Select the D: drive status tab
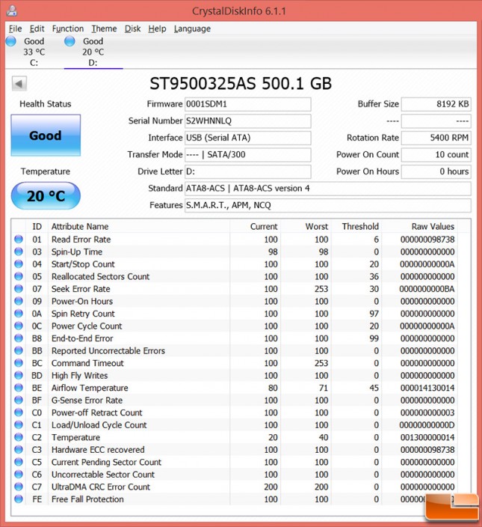Viewport: 482px width, 527px height. [x=93, y=52]
